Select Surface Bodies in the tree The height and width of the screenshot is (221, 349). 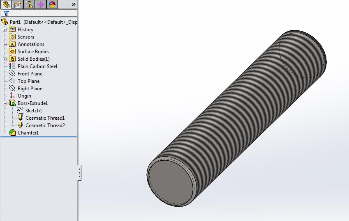pos(33,52)
